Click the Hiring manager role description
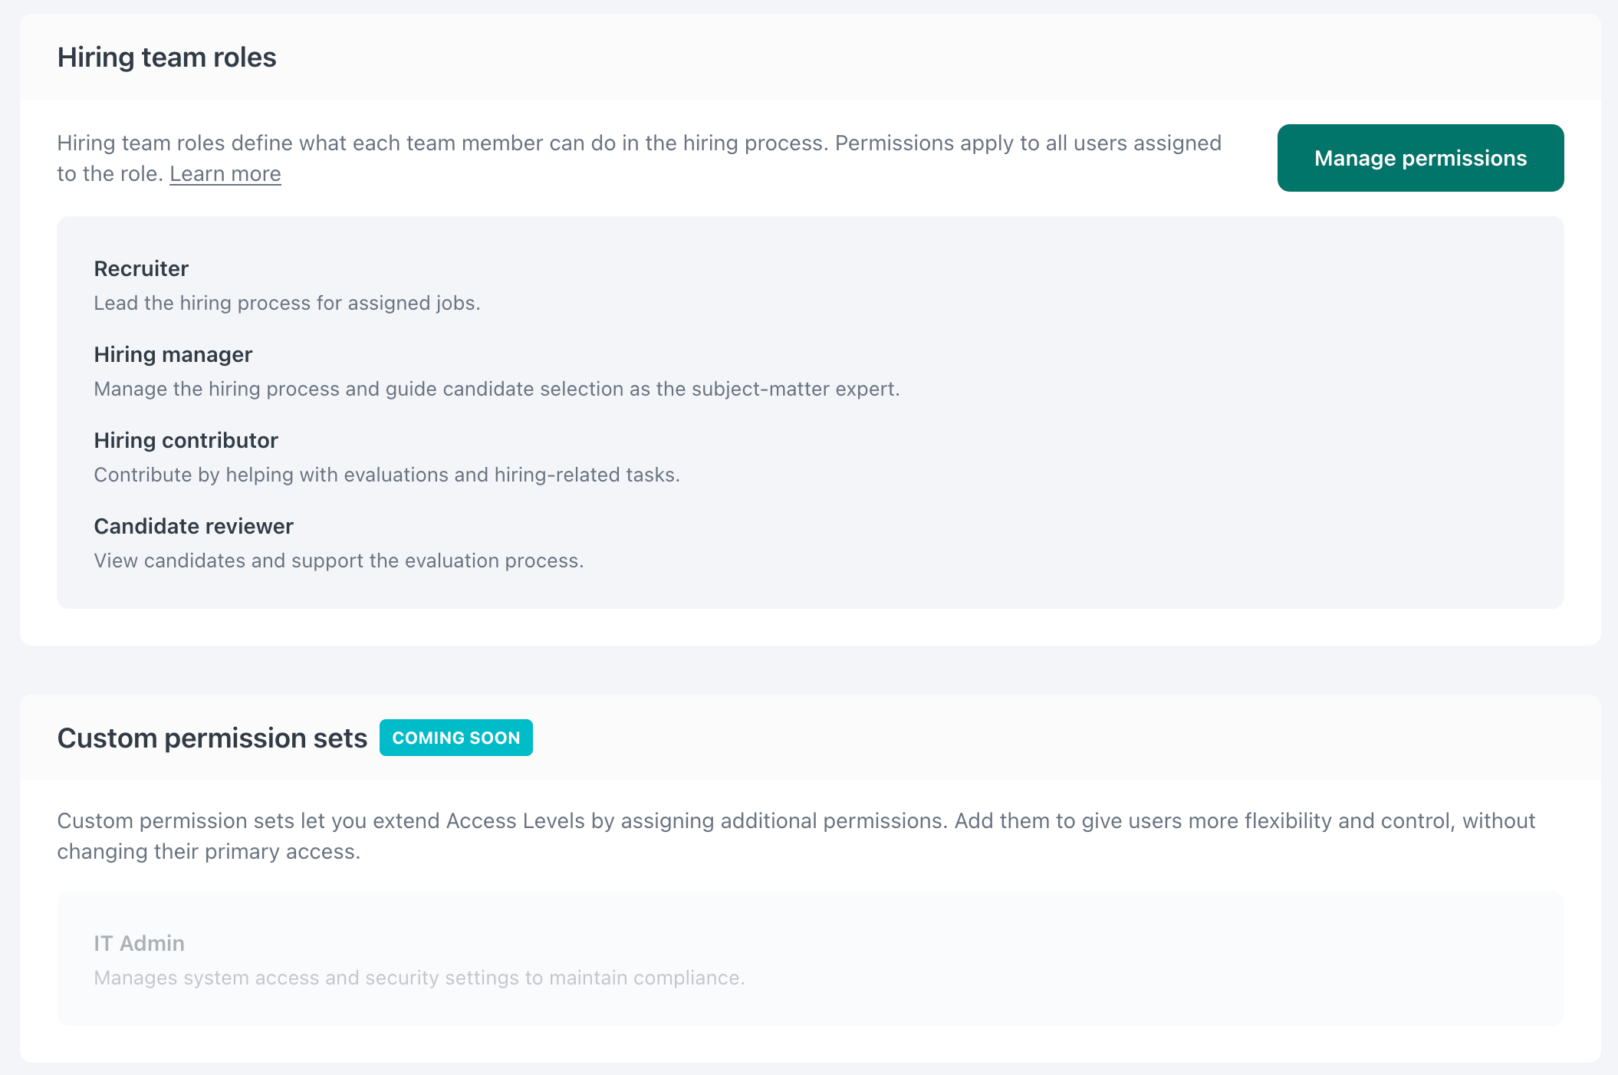 click(495, 389)
